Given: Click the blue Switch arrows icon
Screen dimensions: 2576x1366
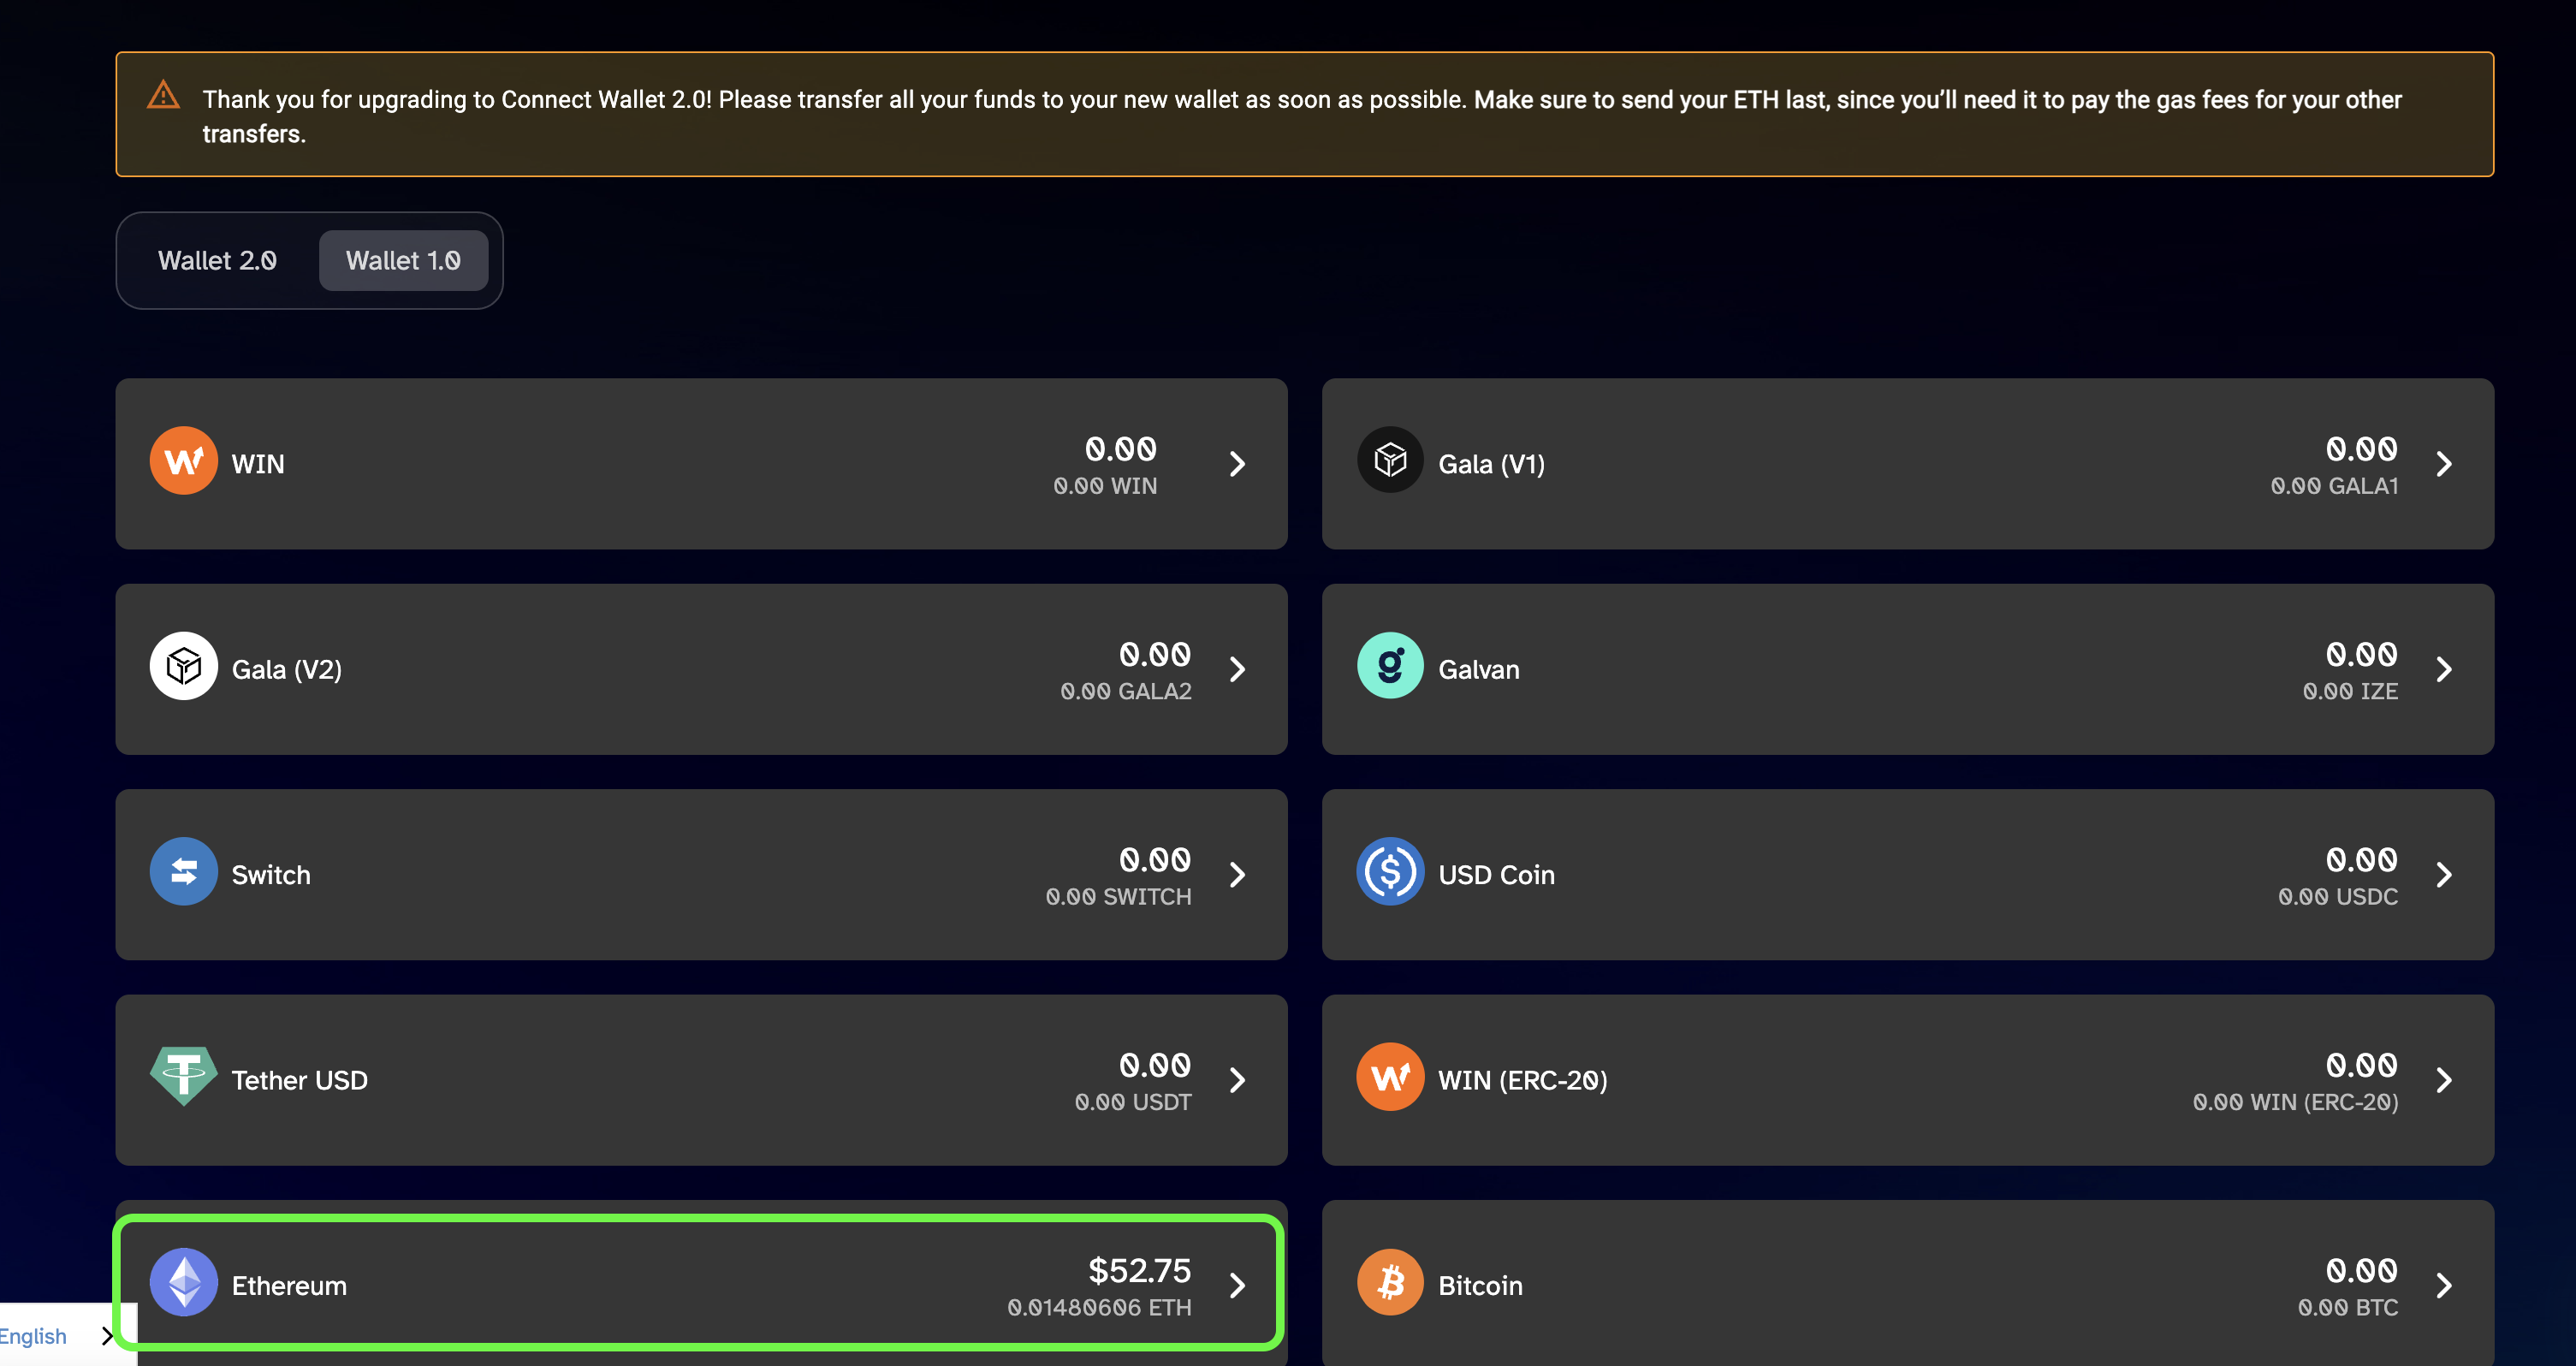Looking at the screenshot, I should coord(183,872).
